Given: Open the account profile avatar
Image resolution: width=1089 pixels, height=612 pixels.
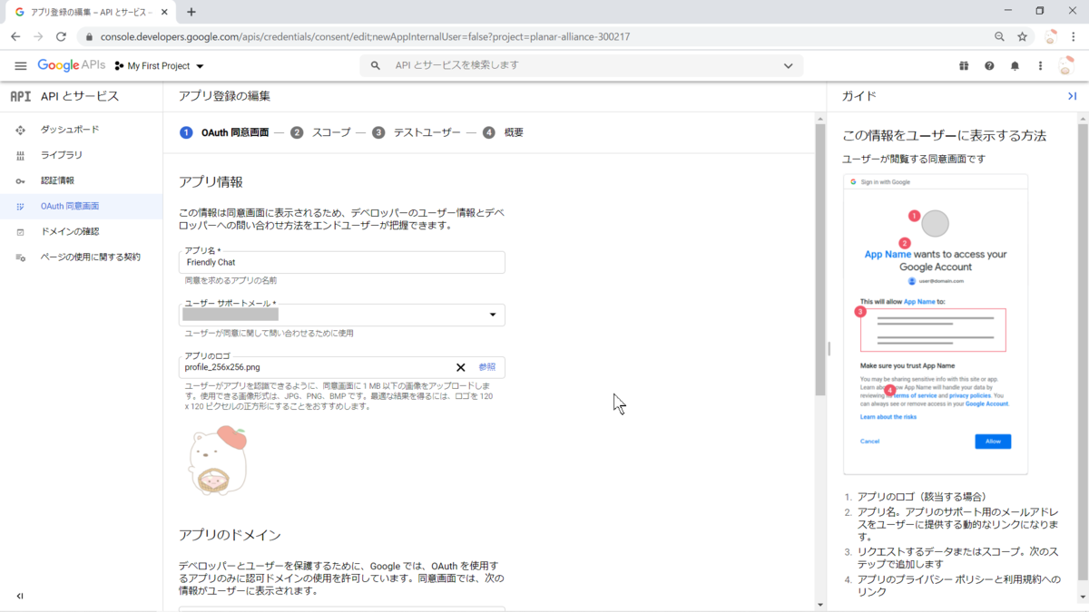Looking at the screenshot, I should coord(1064,65).
